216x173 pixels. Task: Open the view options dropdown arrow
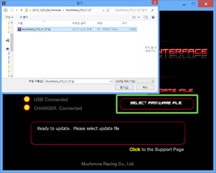pyautogui.click(x=139, y=17)
